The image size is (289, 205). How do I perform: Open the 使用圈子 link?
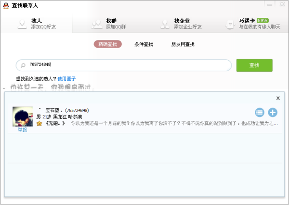pyautogui.click(x=66, y=78)
